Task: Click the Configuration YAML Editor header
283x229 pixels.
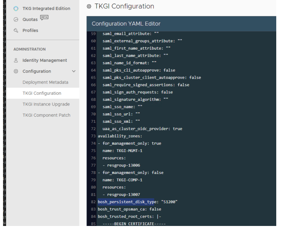Action: (126, 24)
